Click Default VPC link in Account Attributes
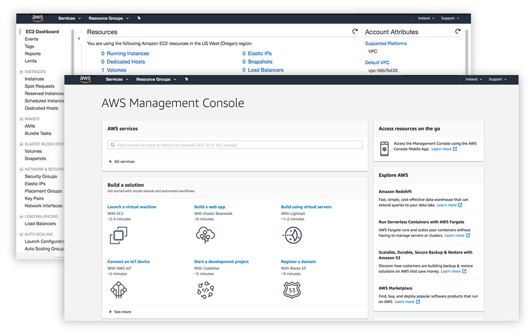The height and width of the screenshot is (336, 532). coord(377,63)
